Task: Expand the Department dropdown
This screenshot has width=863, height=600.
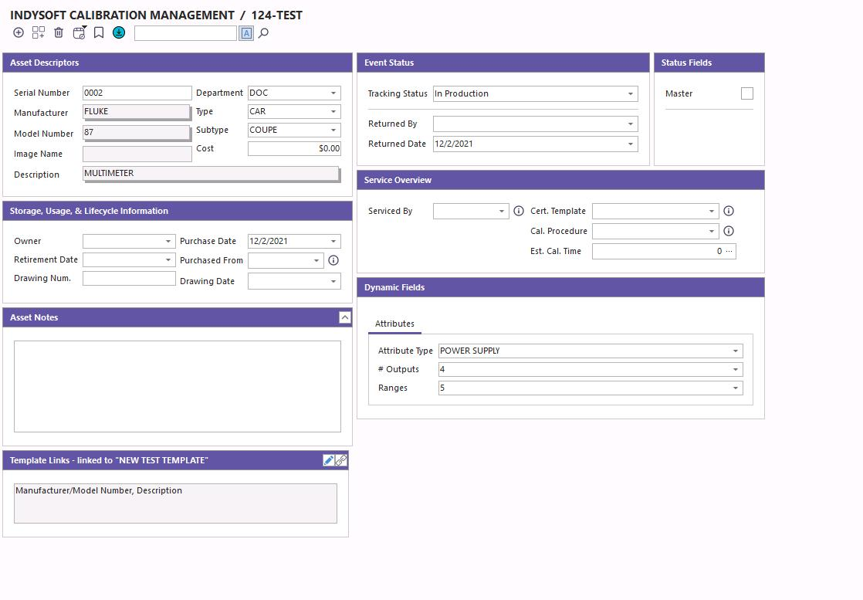Action: click(x=333, y=93)
